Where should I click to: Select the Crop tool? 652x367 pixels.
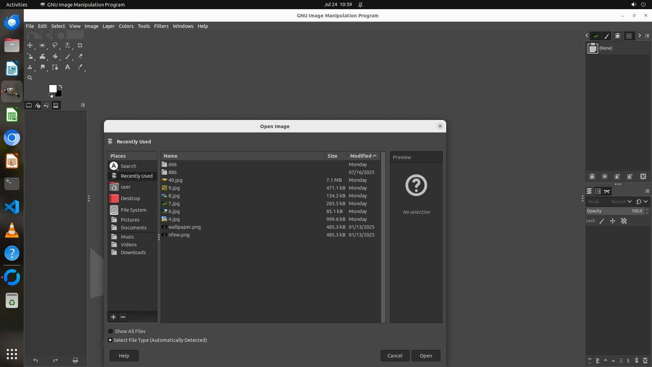tap(80, 45)
